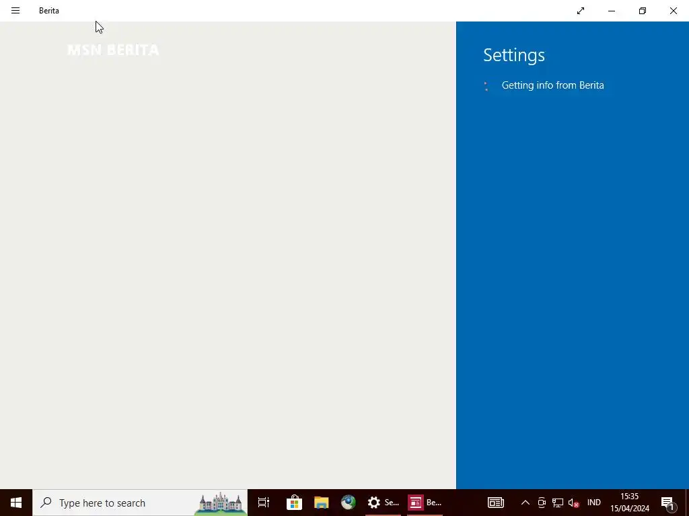Click the Settings heading in the blue panel
The height and width of the screenshot is (516, 689).
pyautogui.click(x=513, y=55)
